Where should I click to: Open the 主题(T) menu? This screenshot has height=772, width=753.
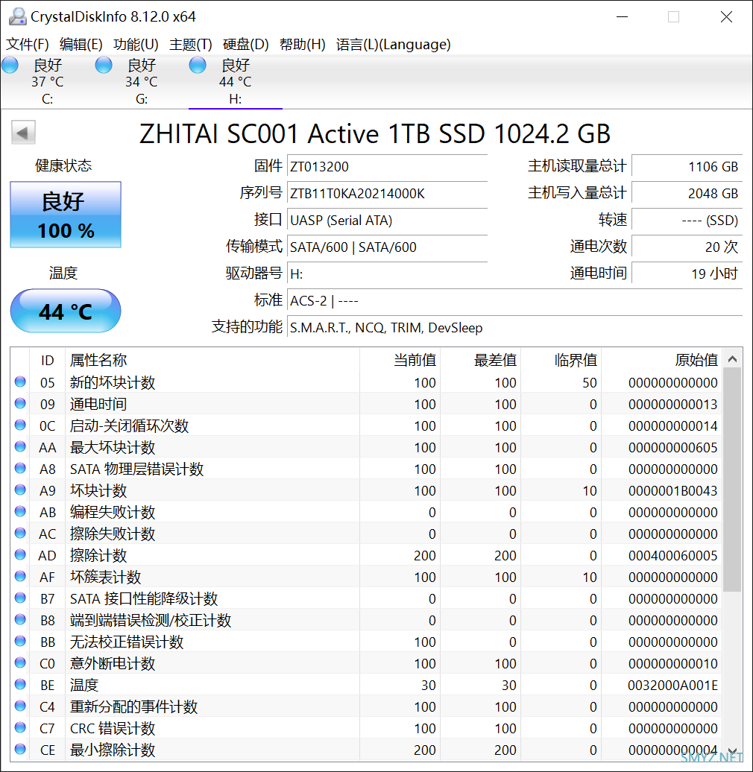[x=191, y=44]
